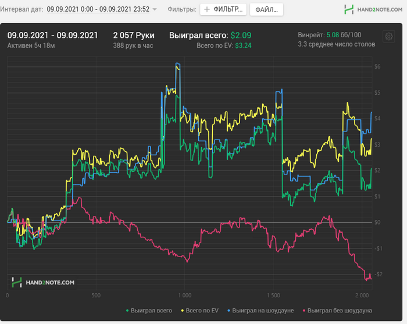Image resolution: width=407 pixels, height=324 pixels.
Task: Click the 1 000 x-axis label
Action: (x=184, y=295)
